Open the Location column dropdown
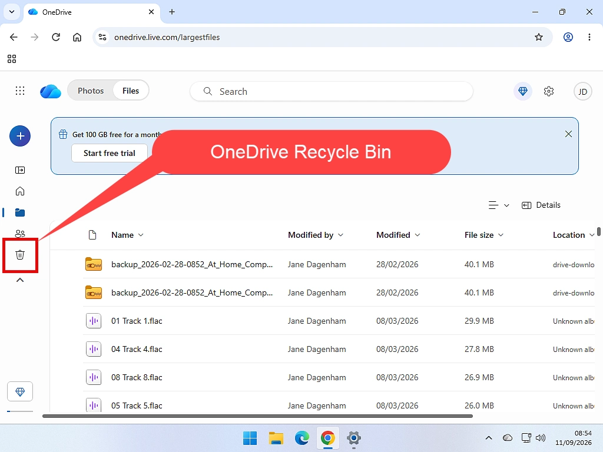Image resolution: width=603 pixels, height=452 pixels. coord(591,235)
